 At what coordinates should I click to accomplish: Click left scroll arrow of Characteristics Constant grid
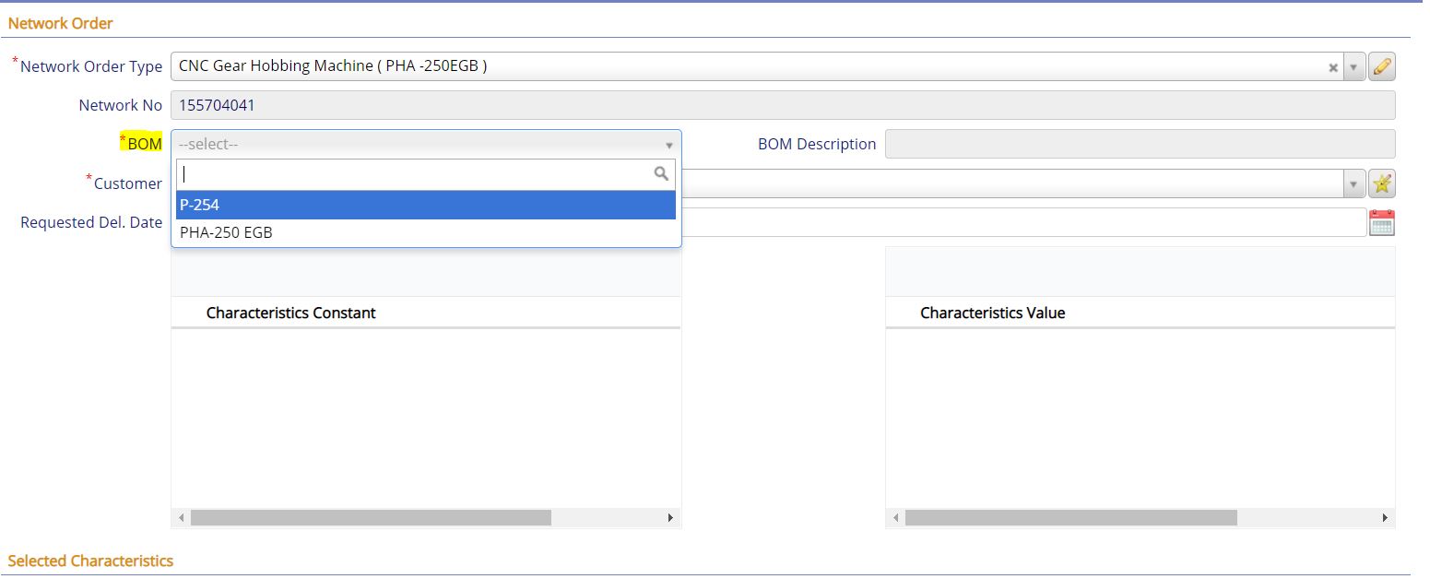click(x=181, y=518)
